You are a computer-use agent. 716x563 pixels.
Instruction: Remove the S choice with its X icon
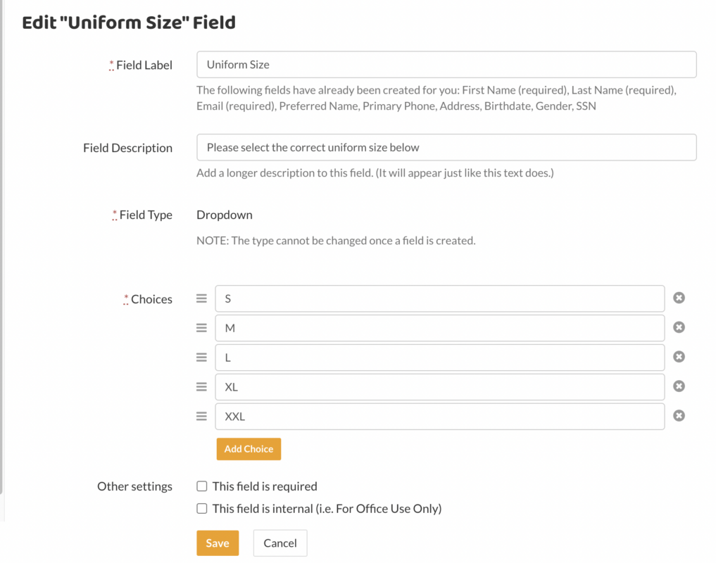[x=679, y=298]
